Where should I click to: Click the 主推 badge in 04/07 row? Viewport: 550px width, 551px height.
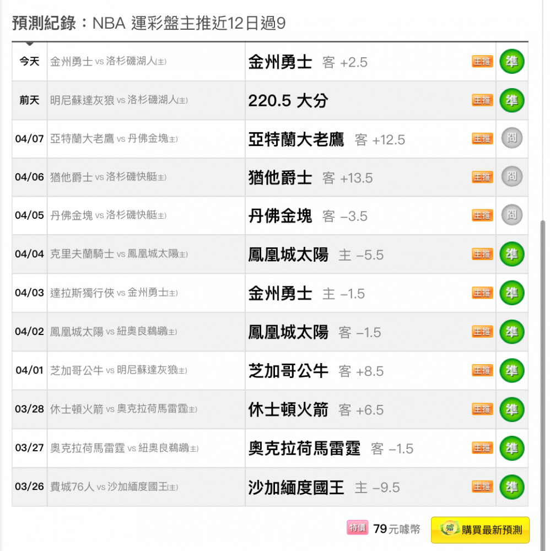pos(482,138)
